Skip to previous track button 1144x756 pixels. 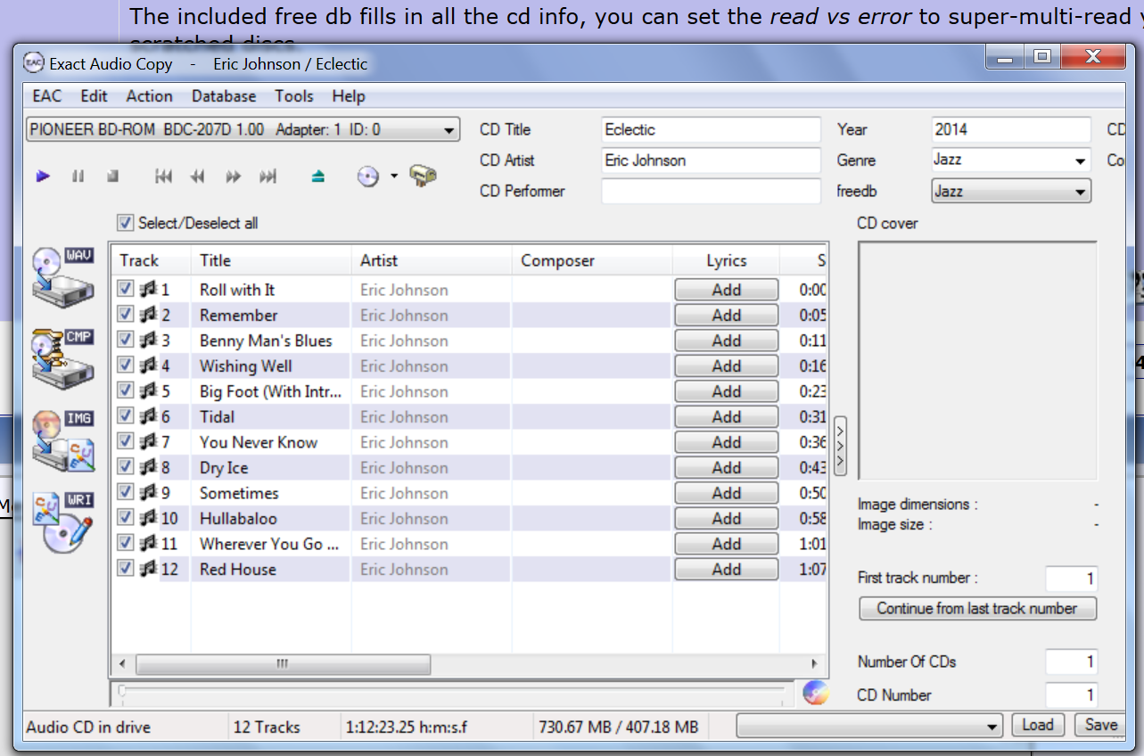tap(163, 177)
